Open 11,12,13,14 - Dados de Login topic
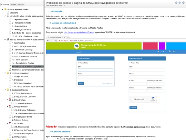This screenshot has width=186, height=140. point(25,36)
